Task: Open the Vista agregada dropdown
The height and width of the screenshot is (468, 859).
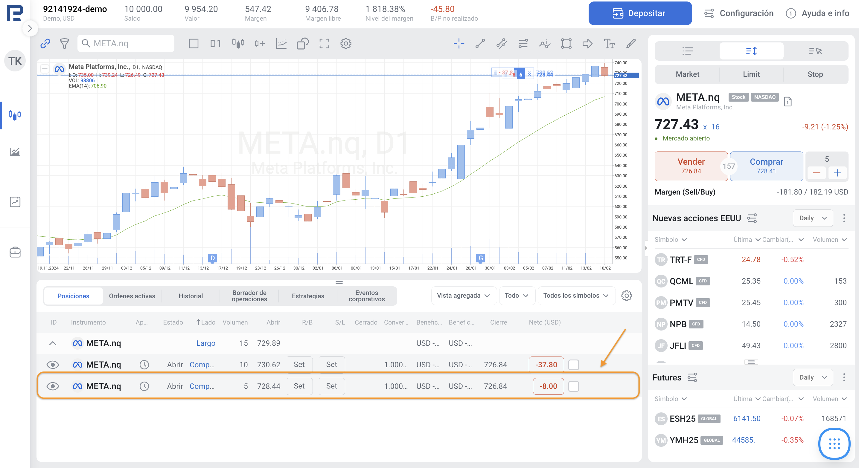Action: tap(463, 296)
